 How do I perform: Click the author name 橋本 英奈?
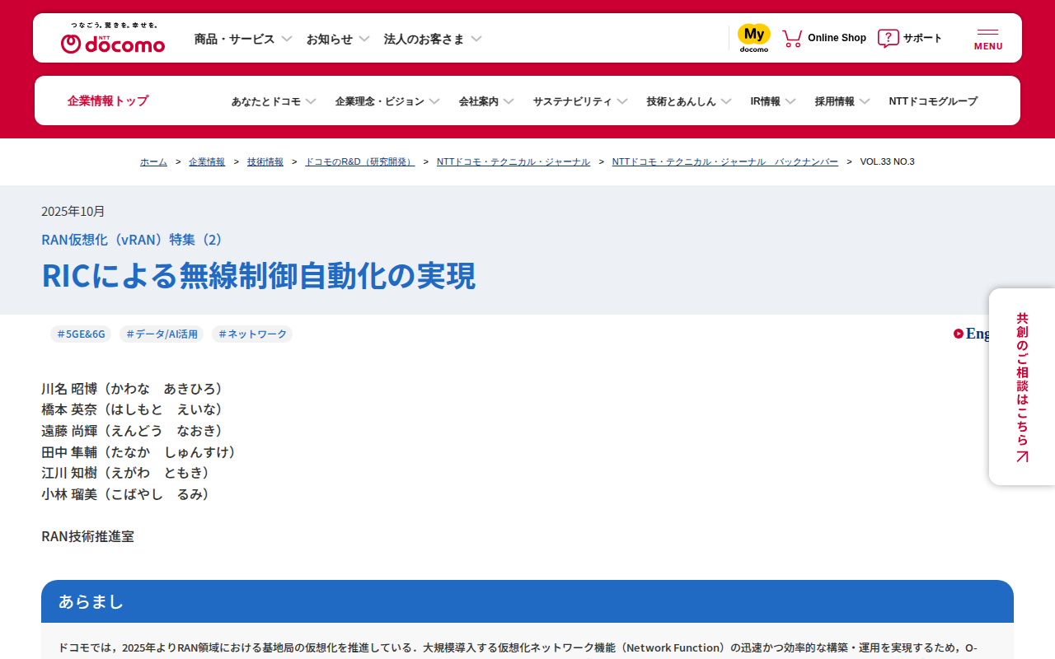[69, 409]
